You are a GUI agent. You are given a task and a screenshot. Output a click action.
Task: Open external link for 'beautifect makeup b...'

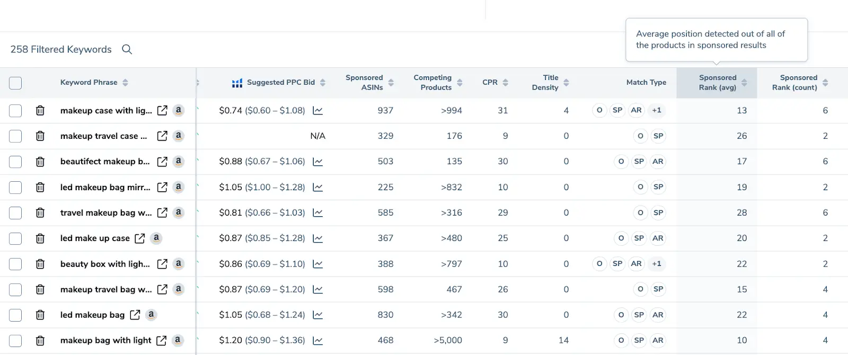[x=162, y=162]
